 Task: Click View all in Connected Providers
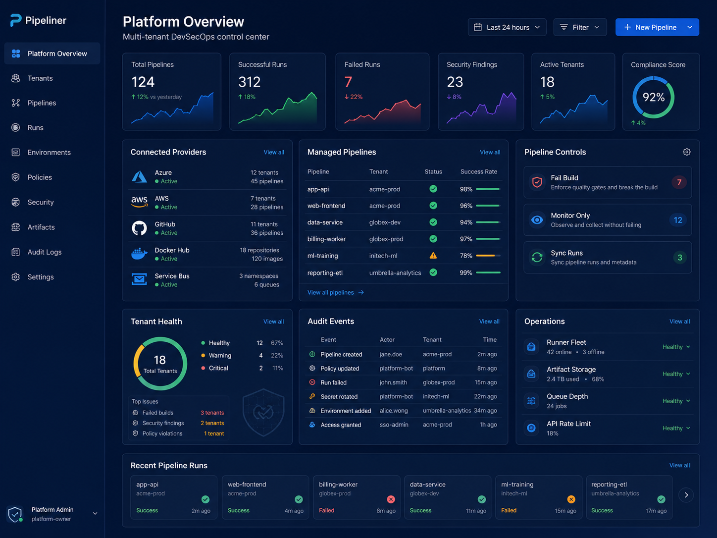pyautogui.click(x=274, y=152)
